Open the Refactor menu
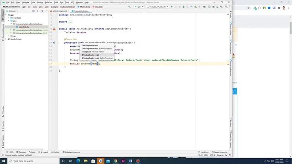 48,2
